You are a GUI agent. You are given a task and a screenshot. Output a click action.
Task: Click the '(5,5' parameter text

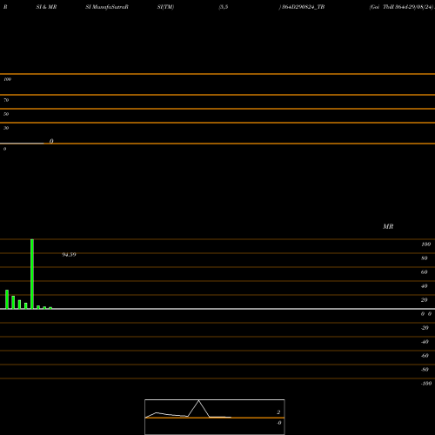coord(224,7)
